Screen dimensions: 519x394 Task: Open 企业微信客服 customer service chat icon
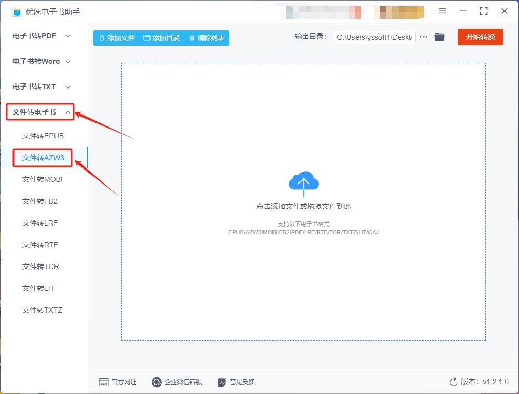coord(156,382)
